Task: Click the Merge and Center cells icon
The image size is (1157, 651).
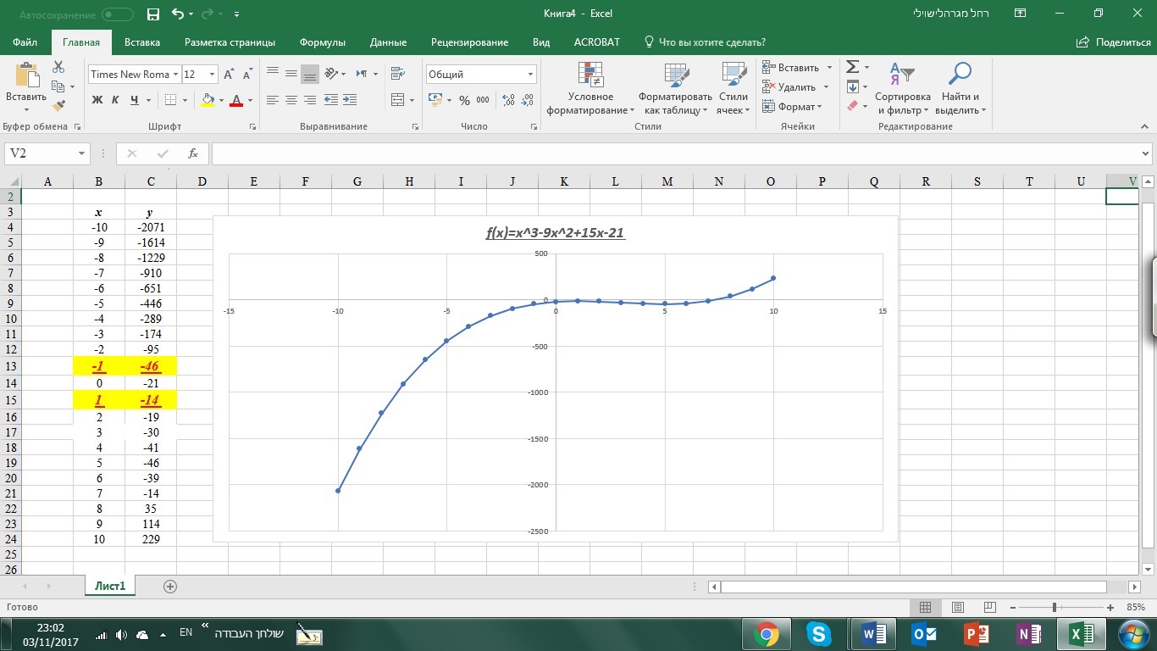Action: [398, 100]
